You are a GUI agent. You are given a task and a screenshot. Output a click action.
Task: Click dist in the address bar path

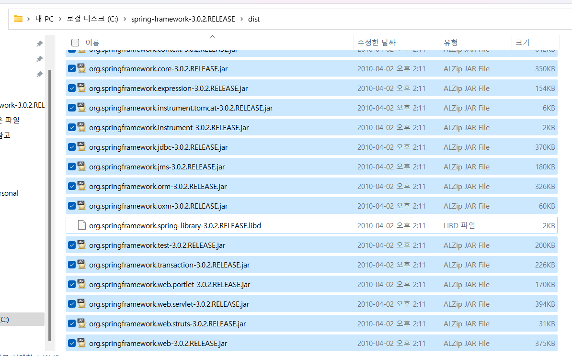[x=254, y=19]
